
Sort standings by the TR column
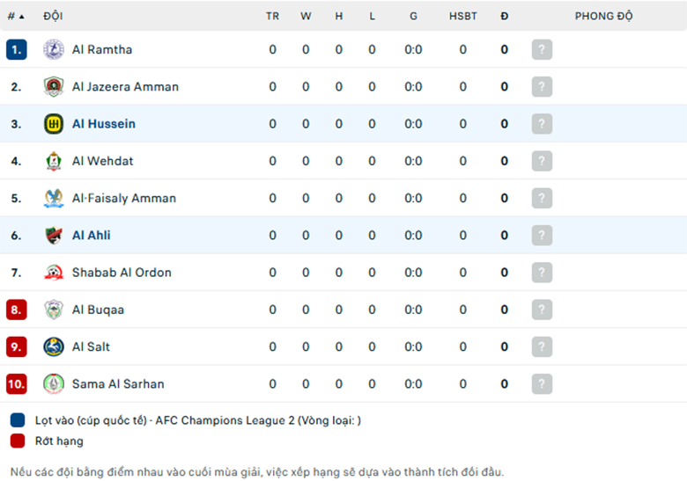pyautogui.click(x=272, y=16)
